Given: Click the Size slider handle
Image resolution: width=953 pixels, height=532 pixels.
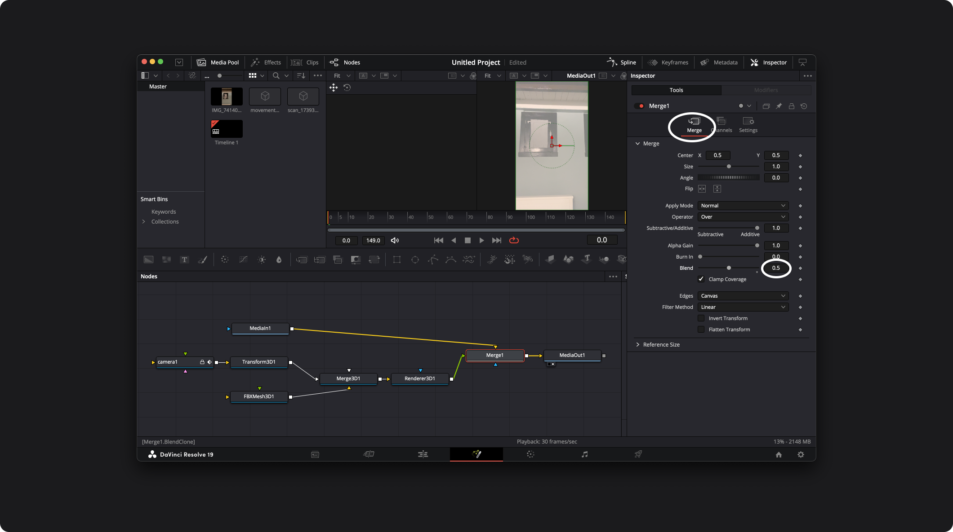Looking at the screenshot, I should tap(729, 167).
